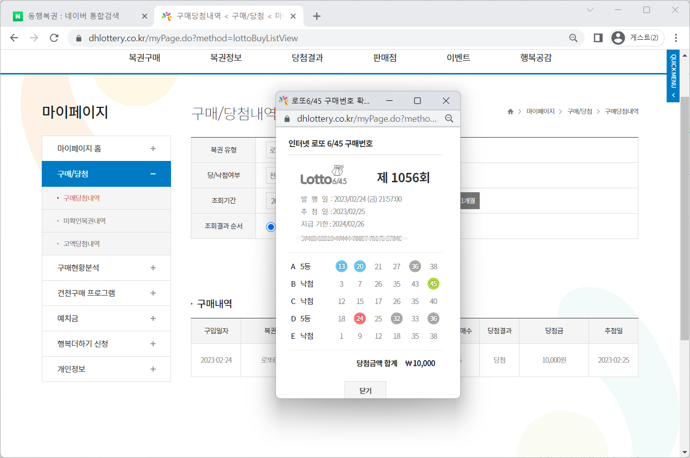
Task: Click draw date cell 2023-02-25
Action: click(613, 360)
